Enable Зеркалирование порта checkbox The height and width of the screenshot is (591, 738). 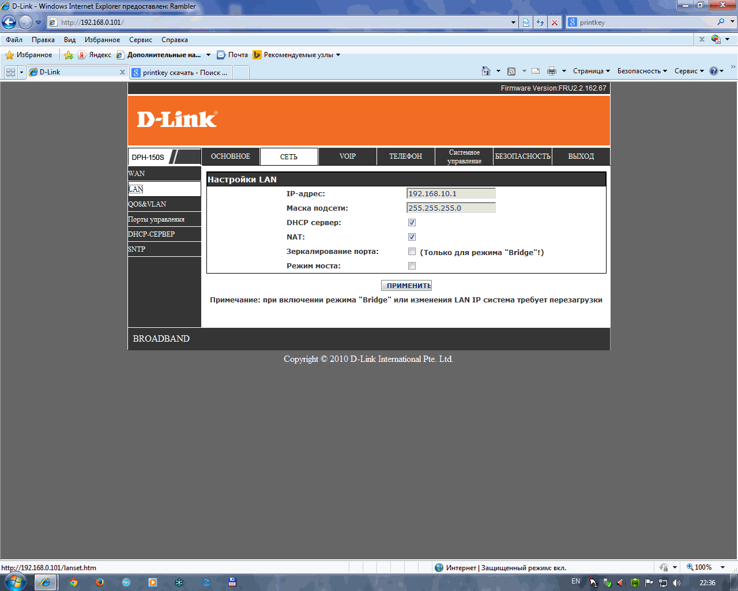412,251
